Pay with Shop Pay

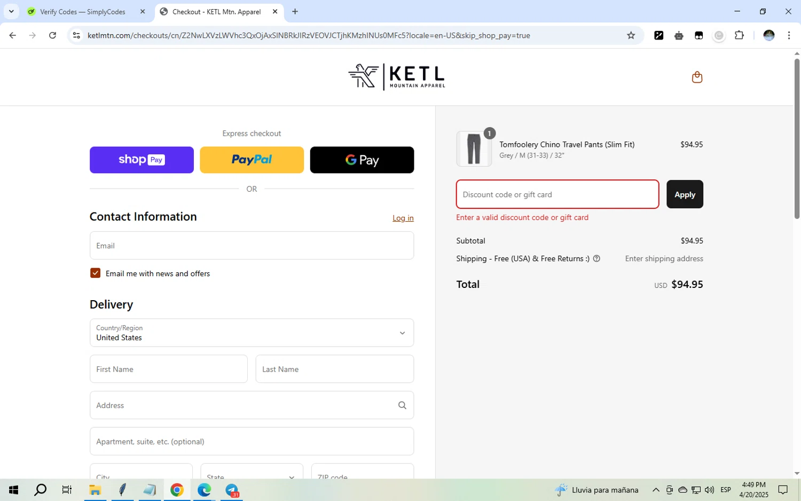coord(142,160)
